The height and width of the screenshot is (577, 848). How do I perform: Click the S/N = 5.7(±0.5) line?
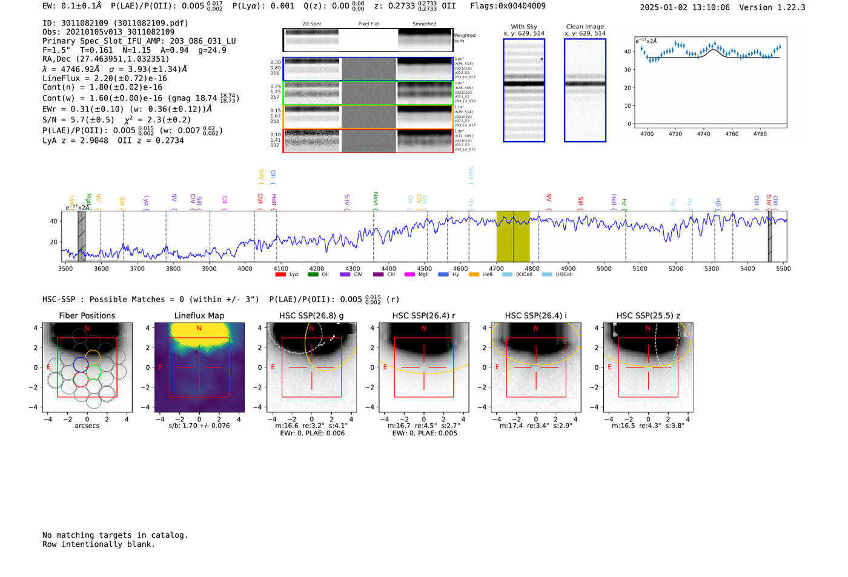[117, 119]
